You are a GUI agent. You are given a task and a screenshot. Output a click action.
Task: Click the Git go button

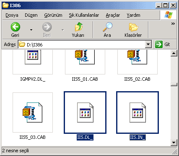pyautogui.click(x=163, y=44)
